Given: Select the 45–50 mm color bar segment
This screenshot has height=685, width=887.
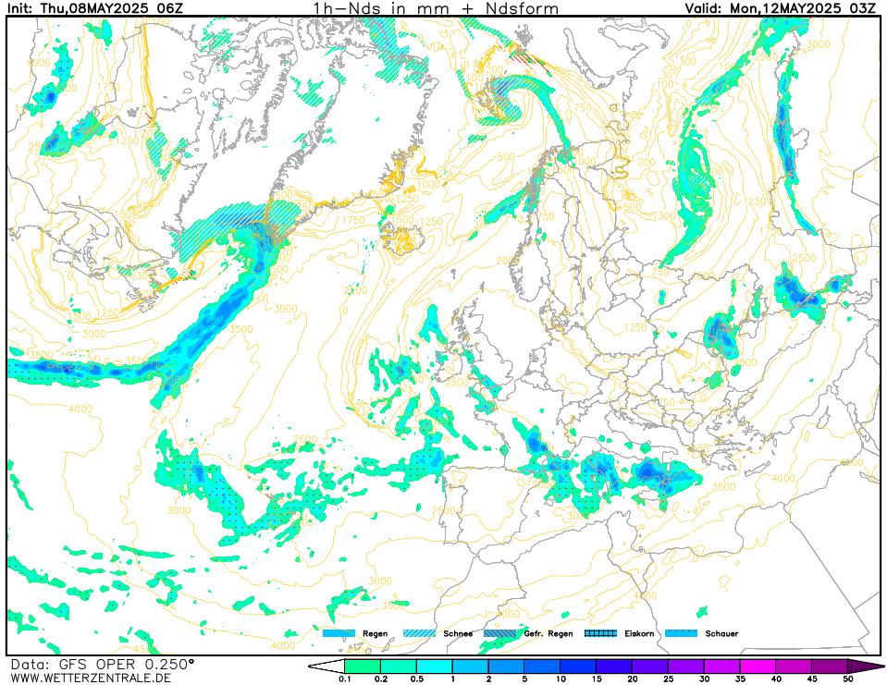Looking at the screenshot, I should [x=830, y=667].
